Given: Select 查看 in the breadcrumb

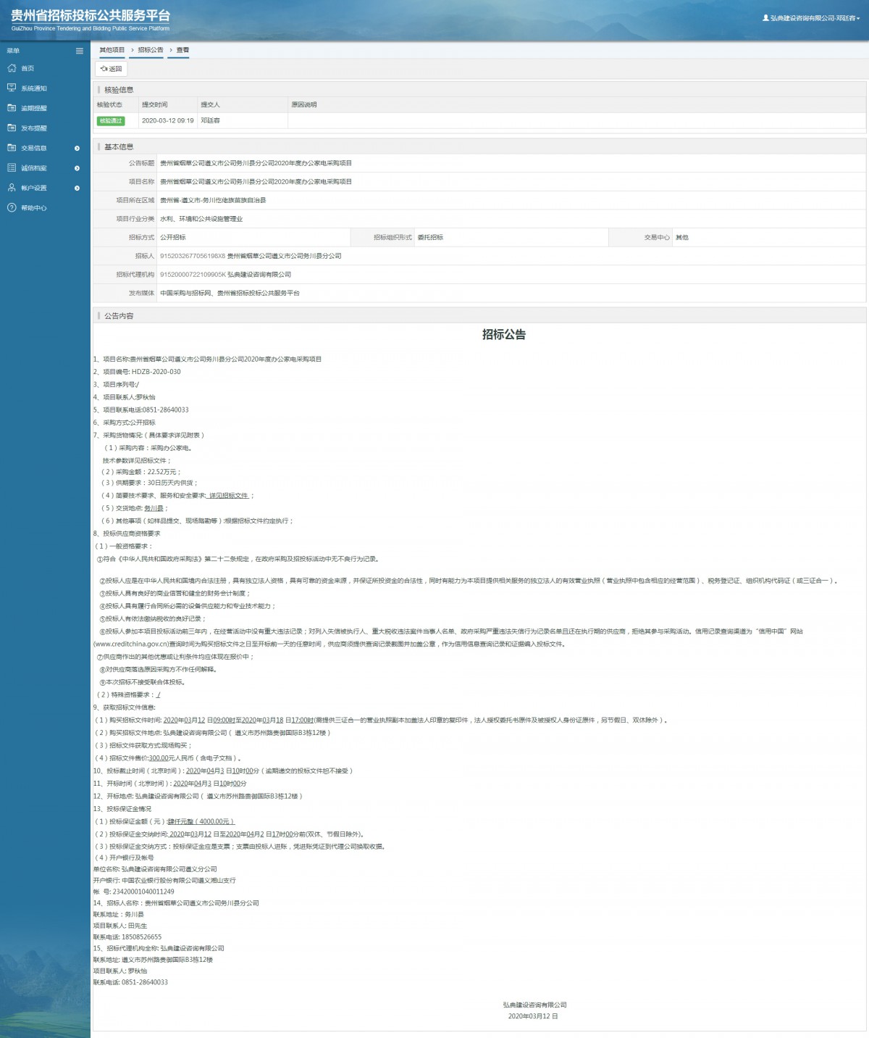Looking at the screenshot, I should coord(182,50).
